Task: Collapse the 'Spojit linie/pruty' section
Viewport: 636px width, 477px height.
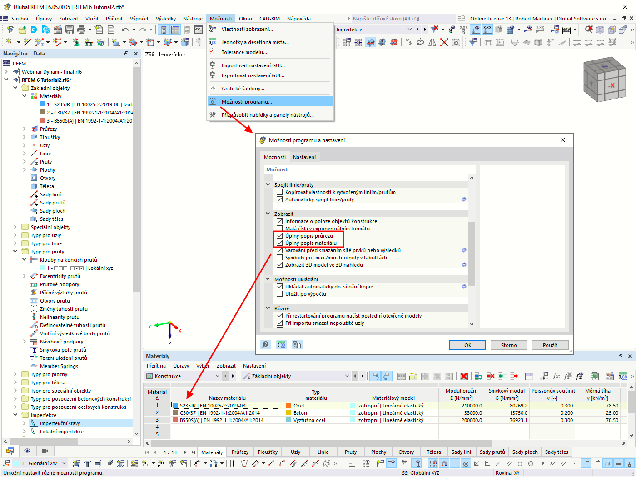Action: click(x=268, y=185)
